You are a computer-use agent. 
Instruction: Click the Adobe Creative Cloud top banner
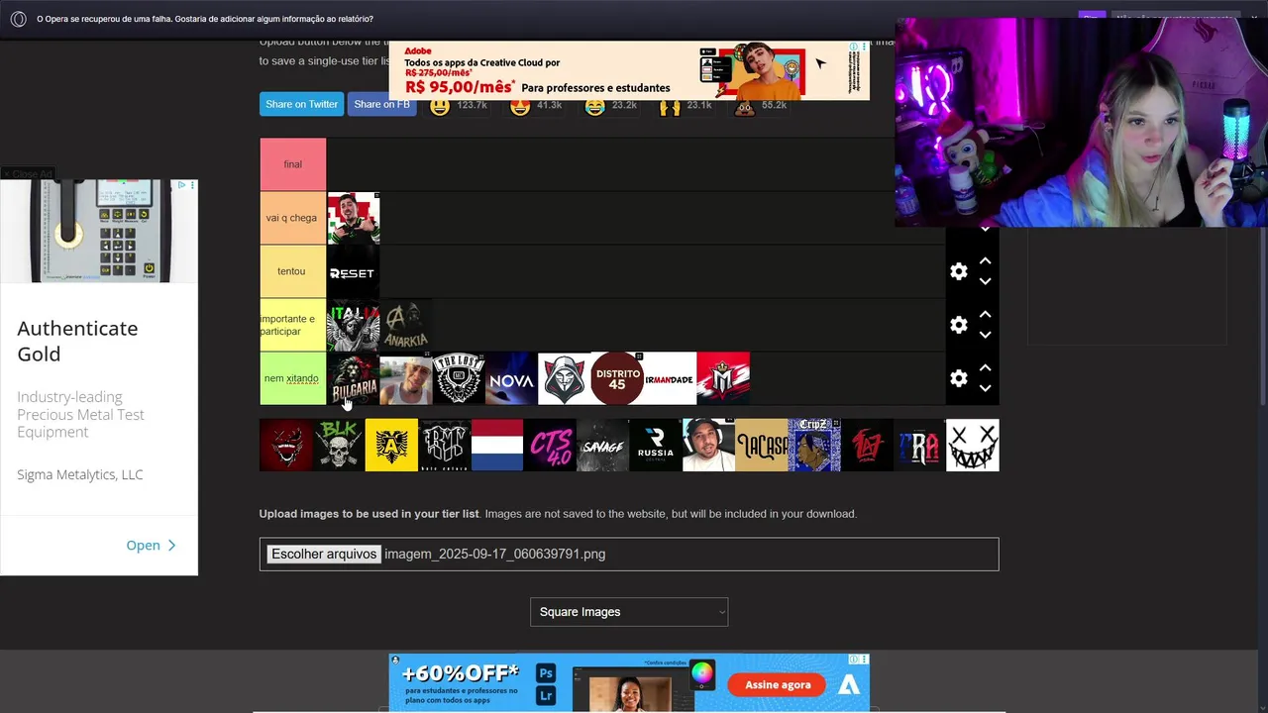[x=629, y=70]
